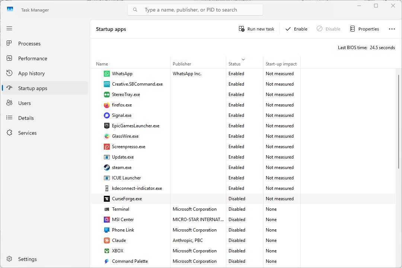This screenshot has width=402, height=268.
Task: Click the steam.exe icon
Action: (x=107, y=167)
